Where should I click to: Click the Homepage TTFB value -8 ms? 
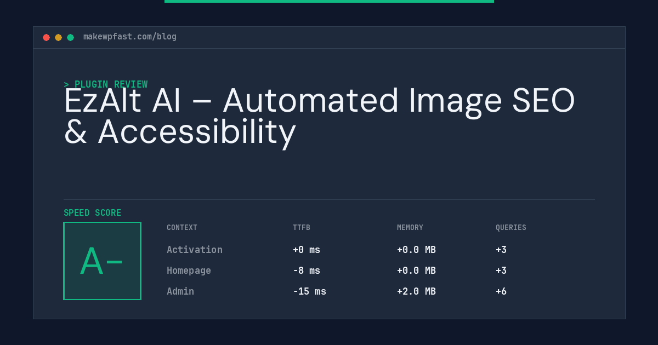coord(307,271)
